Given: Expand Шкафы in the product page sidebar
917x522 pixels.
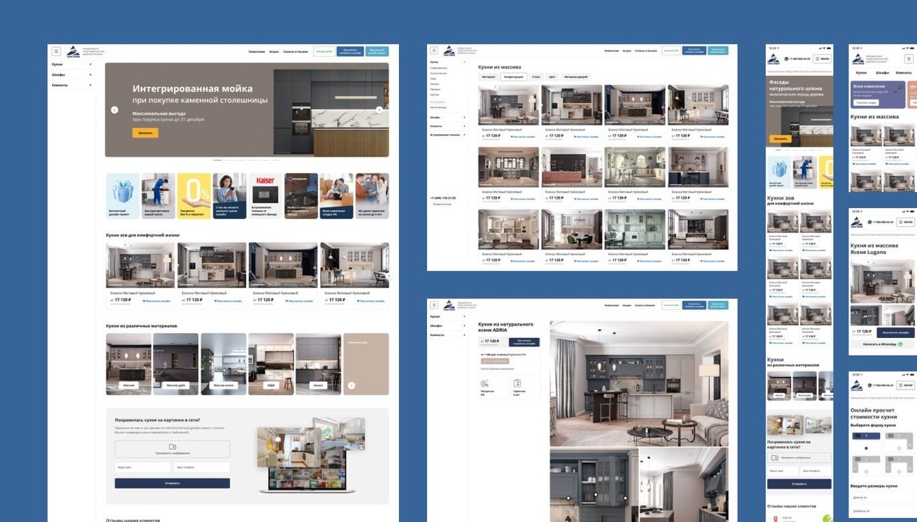Looking at the screenshot, I should (465, 326).
